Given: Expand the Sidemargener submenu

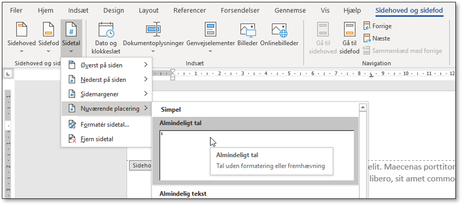Looking at the screenshot, I should pyautogui.click(x=106, y=94).
